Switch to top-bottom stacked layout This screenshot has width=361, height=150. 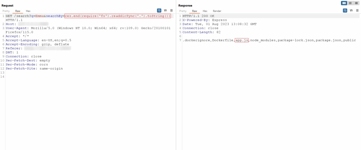click(350, 3)
